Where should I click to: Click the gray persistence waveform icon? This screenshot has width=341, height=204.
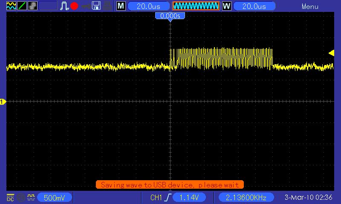[32, 6]
